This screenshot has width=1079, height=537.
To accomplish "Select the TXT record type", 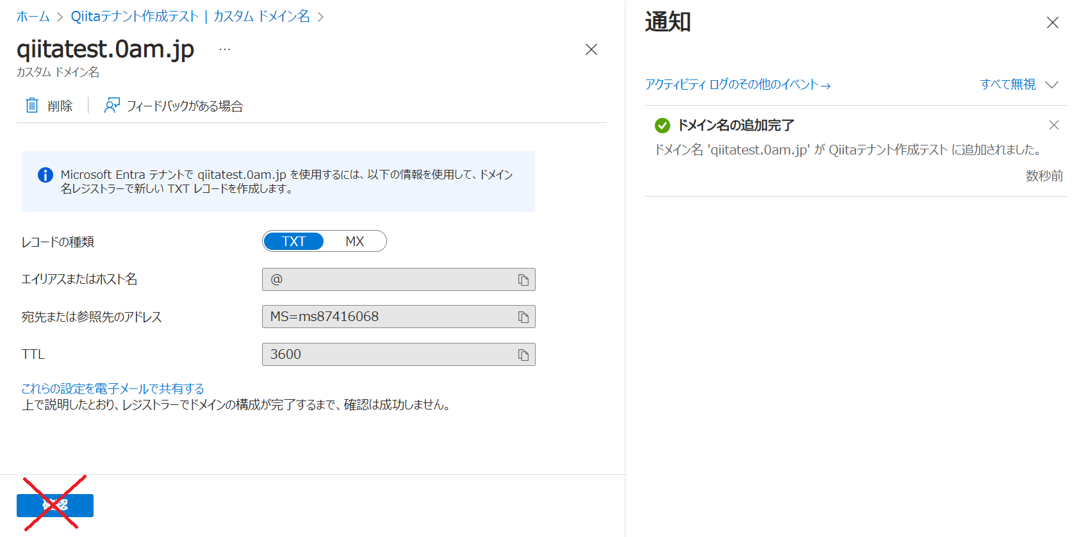I will tap(294, 242).
